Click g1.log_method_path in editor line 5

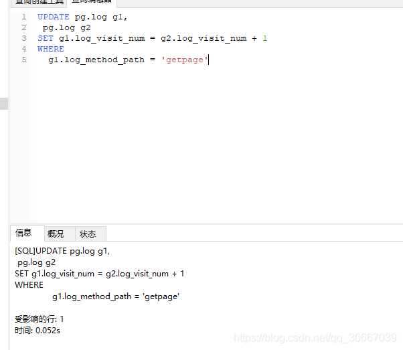coord(96,60)
